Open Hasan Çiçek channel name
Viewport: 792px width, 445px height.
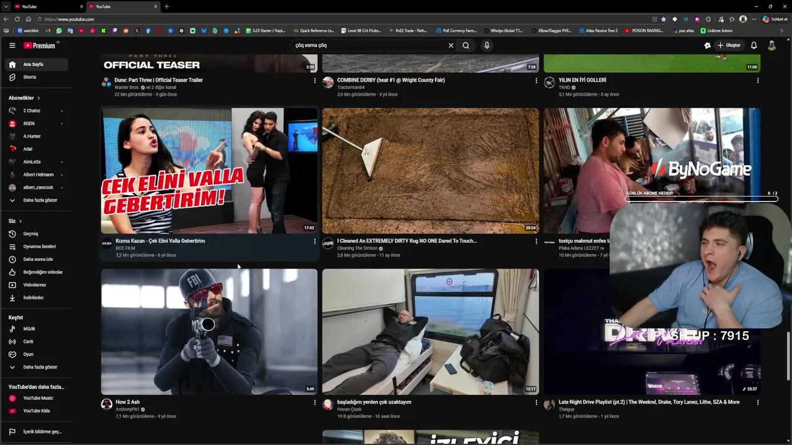click(x=349, y=409)
